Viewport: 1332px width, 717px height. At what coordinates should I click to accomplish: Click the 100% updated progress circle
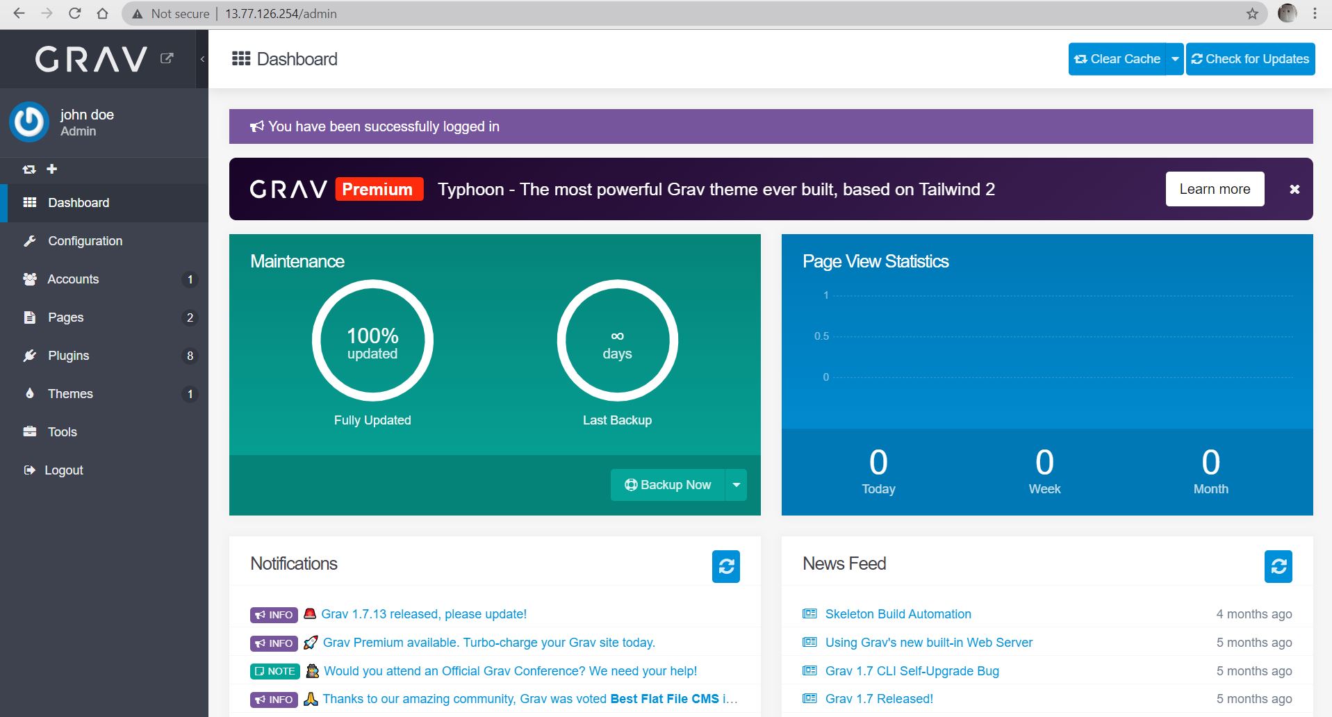point(372,340)
